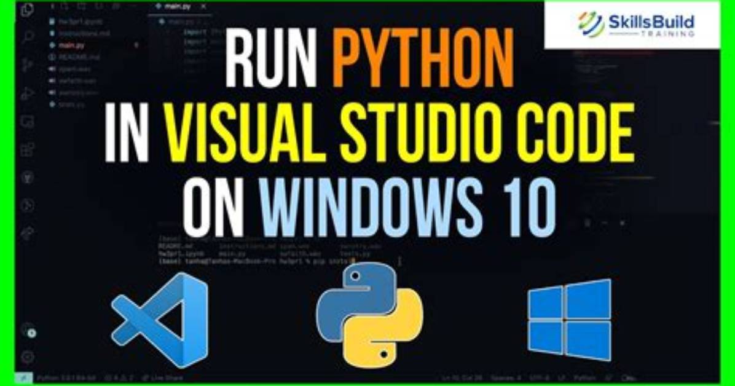Open the Search view in the activity bar
The height and width of the screenshot is (386, 735).
[27, 37]
